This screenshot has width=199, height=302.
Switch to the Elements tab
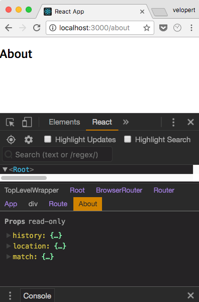click(64, 122)
